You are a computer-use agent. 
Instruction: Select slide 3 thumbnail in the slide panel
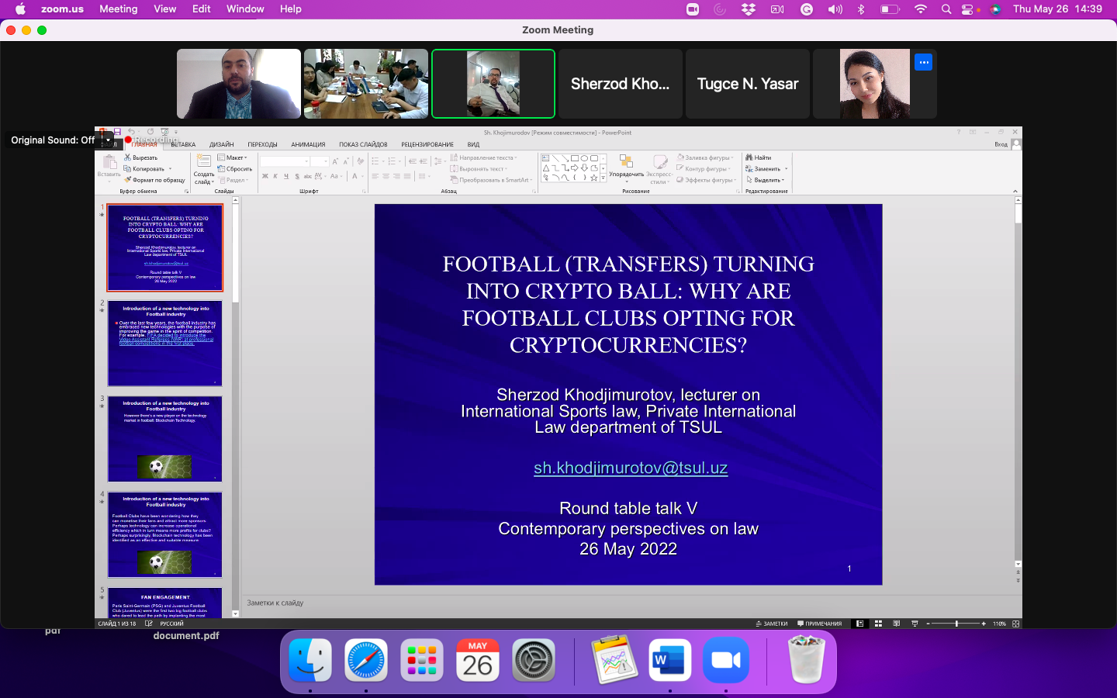[x=164, y=438]
